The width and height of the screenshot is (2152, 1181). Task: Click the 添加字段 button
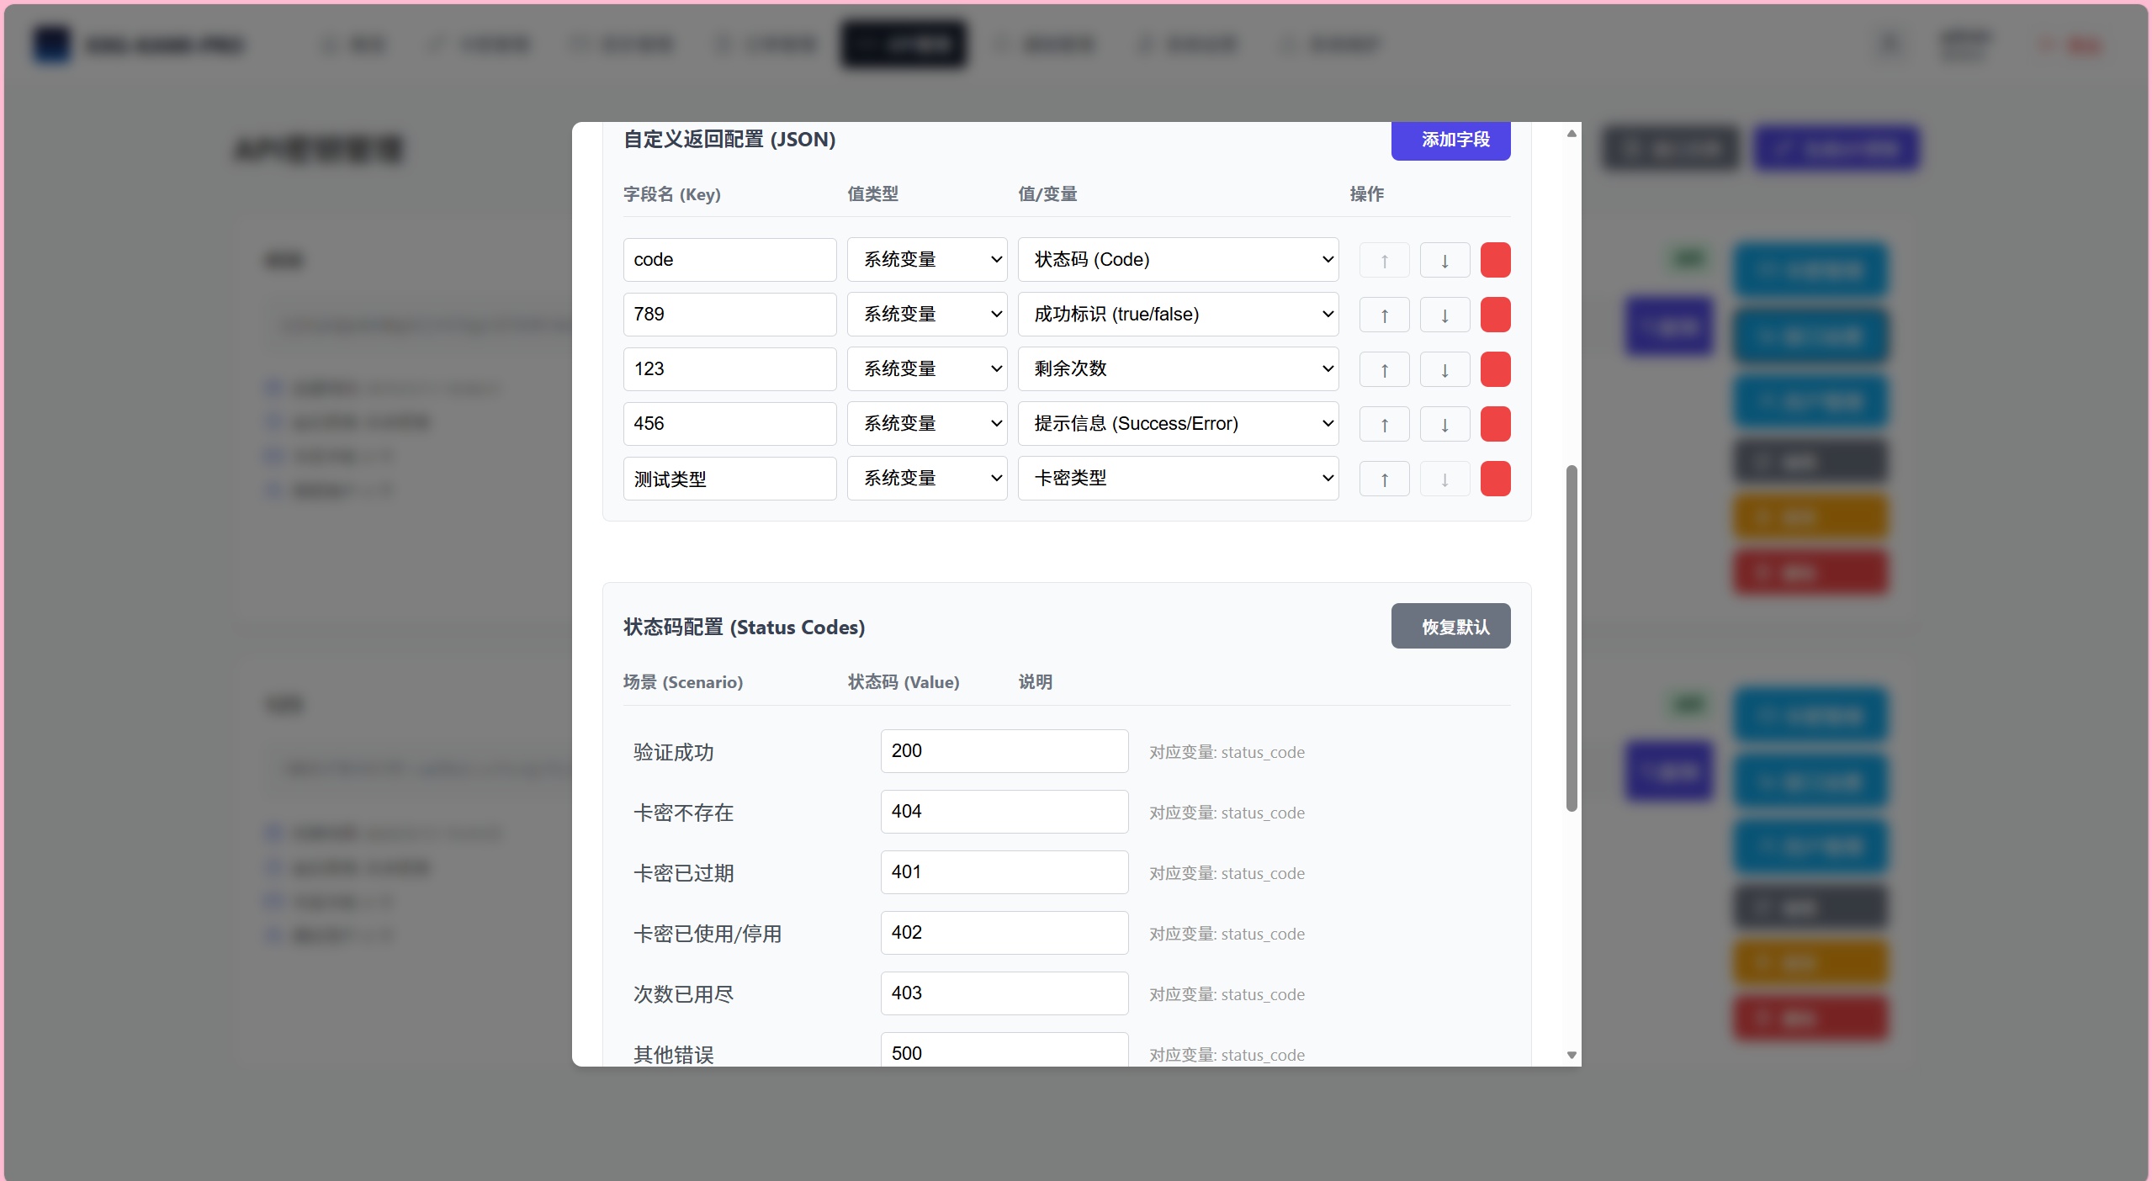[1450, 140]
